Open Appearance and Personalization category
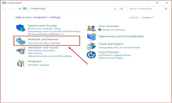 click(x=121, y=36)
